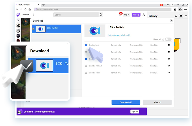Viewport: 192px width, 126px height.
Task: Click the Twitch Search input field
Action: (76, 15)
